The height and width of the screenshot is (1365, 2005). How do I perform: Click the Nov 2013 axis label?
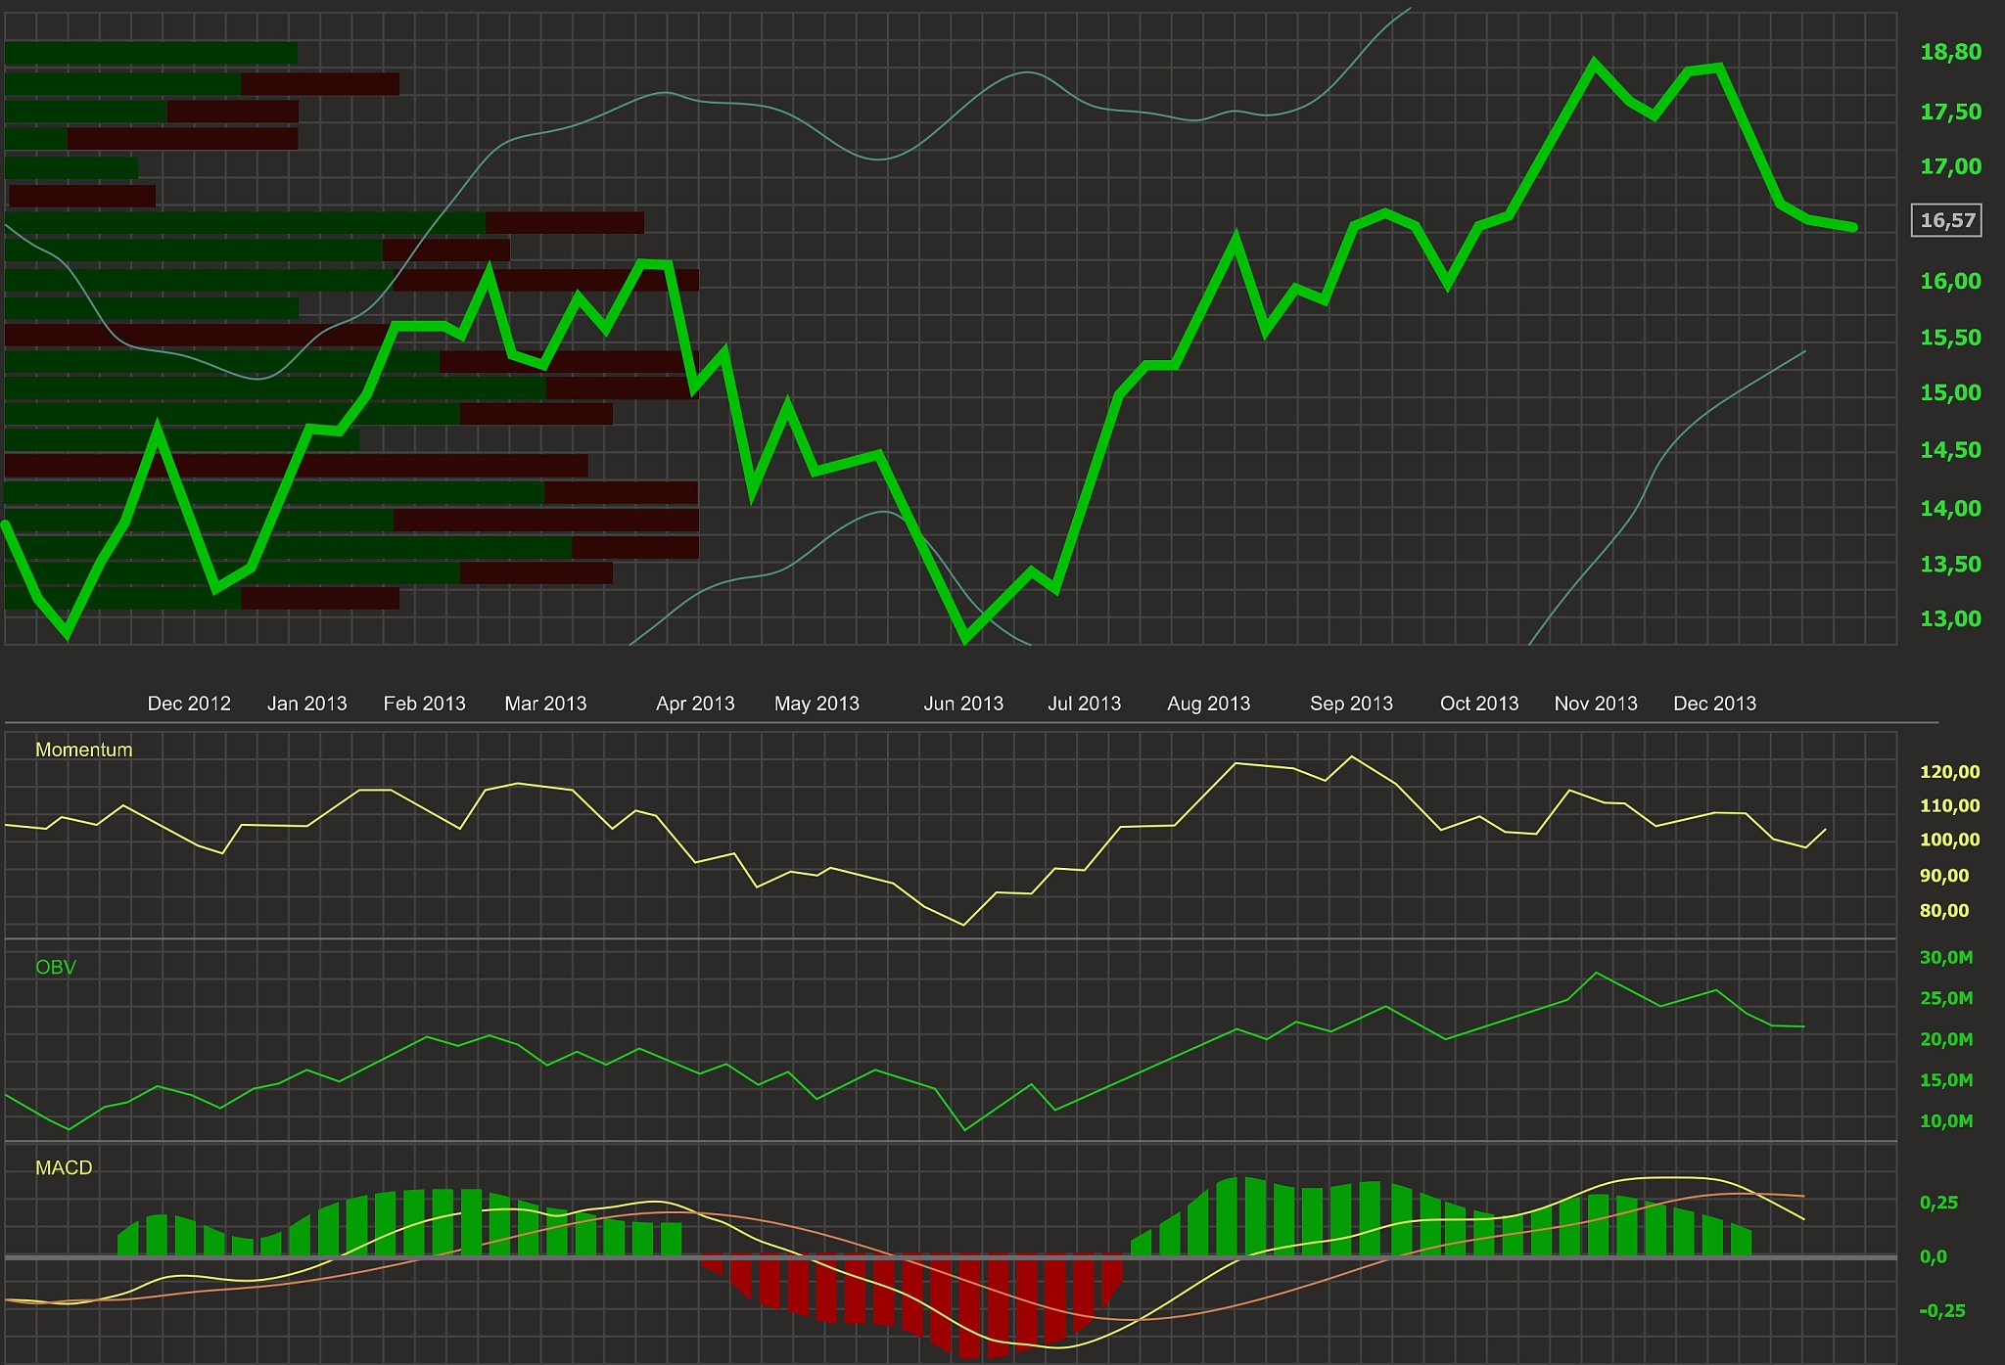coord(1596,704)
